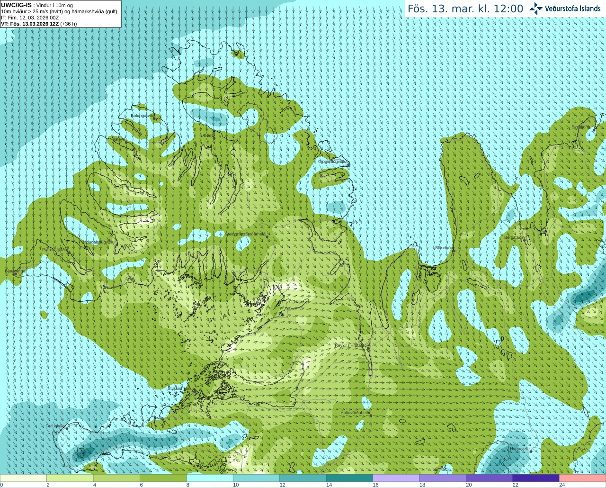Click the Bergsstaðir station label

pos(514,238)
